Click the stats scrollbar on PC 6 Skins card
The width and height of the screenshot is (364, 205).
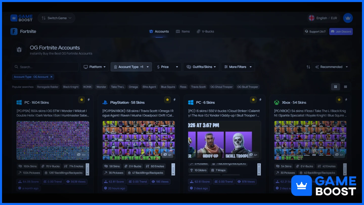click(x=259, y=169)
